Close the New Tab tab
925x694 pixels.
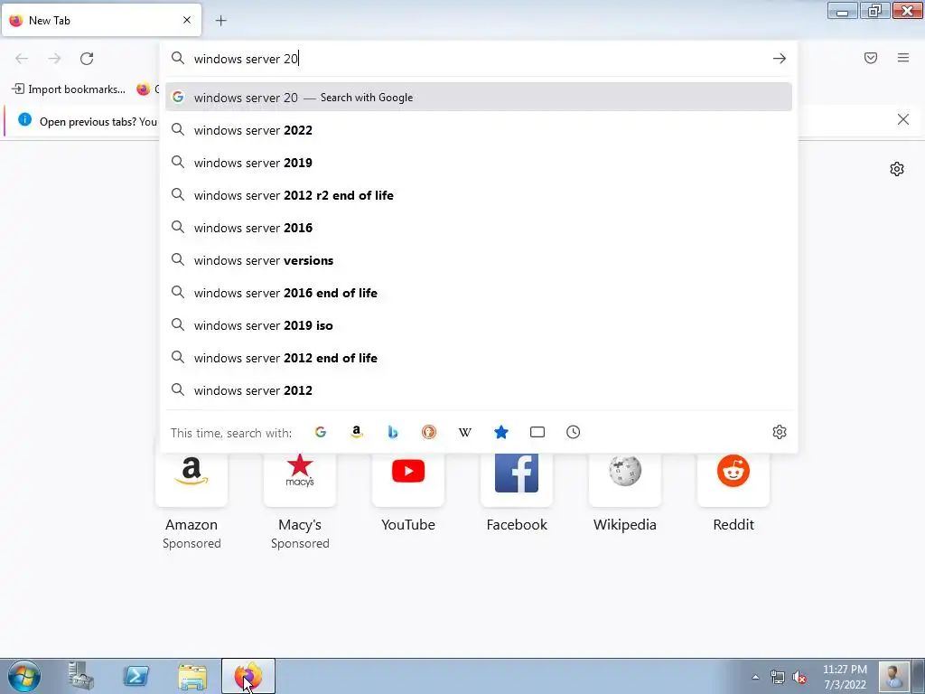point(187,20)
